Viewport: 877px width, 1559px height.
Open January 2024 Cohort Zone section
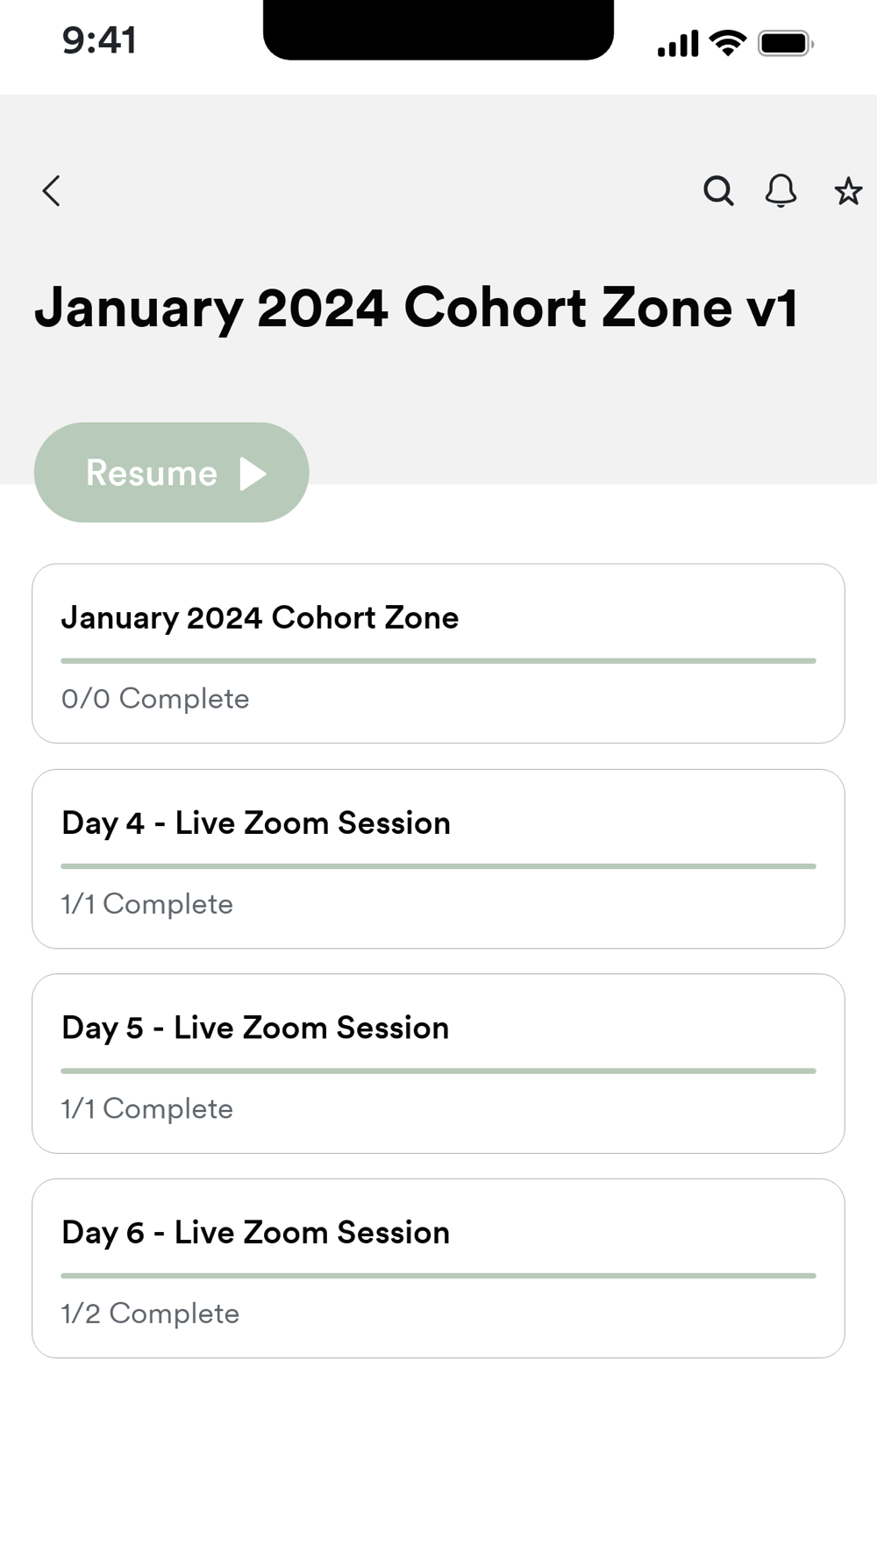point(260,618)
